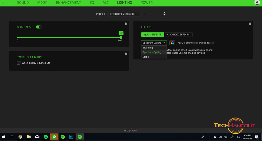The image size is (262, 141).
Task: Open help for the Brightness panel
Action: (x=126, y=24)
